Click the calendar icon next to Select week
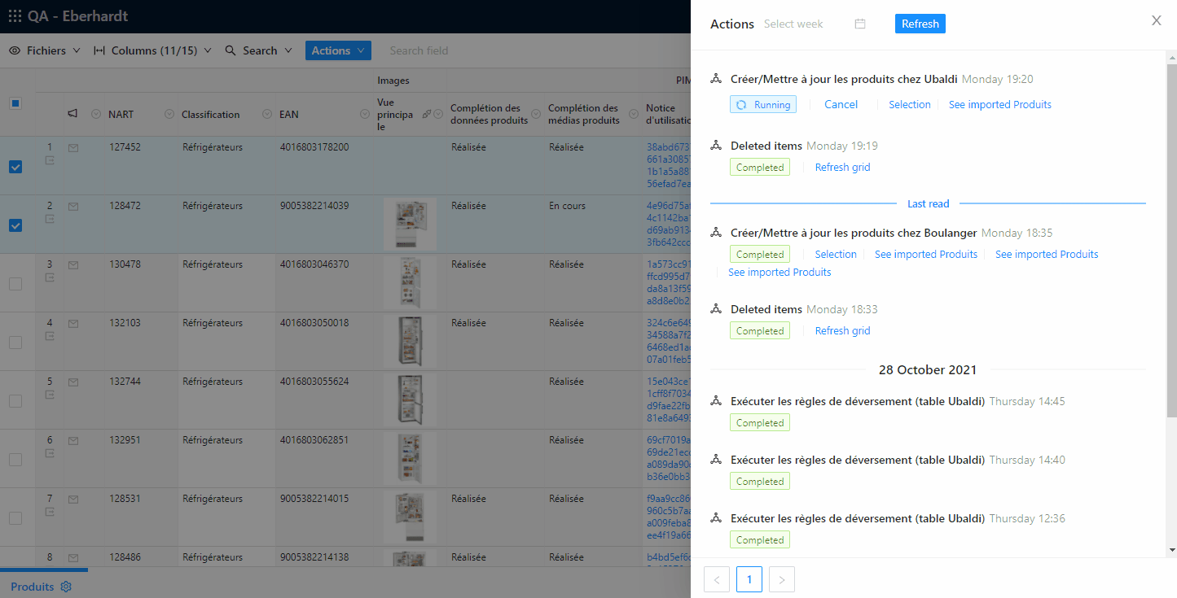This screenshot has width=1177, height=598. 860,24
